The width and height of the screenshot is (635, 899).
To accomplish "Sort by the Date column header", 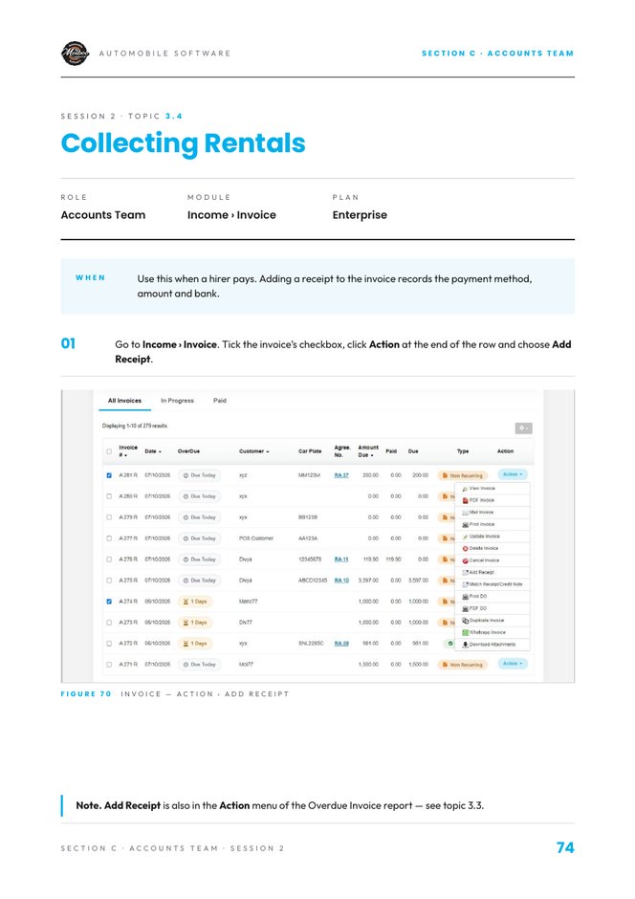I will 152,451.
